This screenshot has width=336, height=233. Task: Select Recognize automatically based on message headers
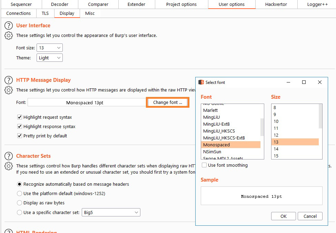(x=19, y=184)
